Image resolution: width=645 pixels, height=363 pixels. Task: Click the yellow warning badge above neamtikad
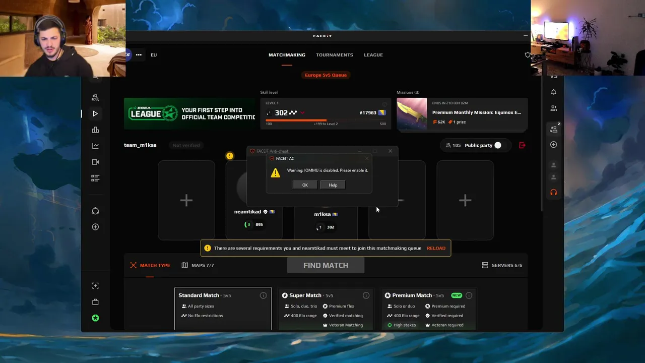tap(230, 156)
